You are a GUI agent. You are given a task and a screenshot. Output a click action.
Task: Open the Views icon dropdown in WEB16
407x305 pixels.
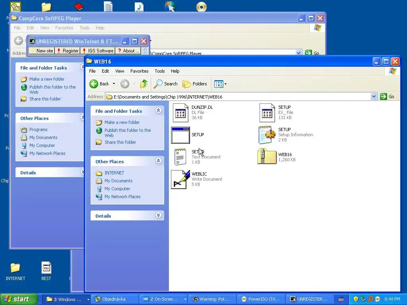pos(220,84)
